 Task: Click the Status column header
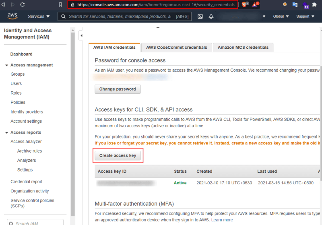pyautogui.click(x=180, y=171)
